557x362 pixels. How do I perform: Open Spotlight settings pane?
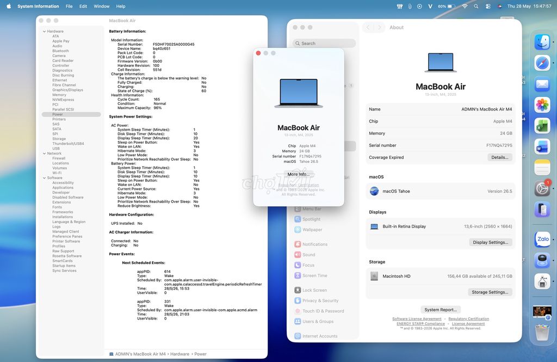point(308,219)
